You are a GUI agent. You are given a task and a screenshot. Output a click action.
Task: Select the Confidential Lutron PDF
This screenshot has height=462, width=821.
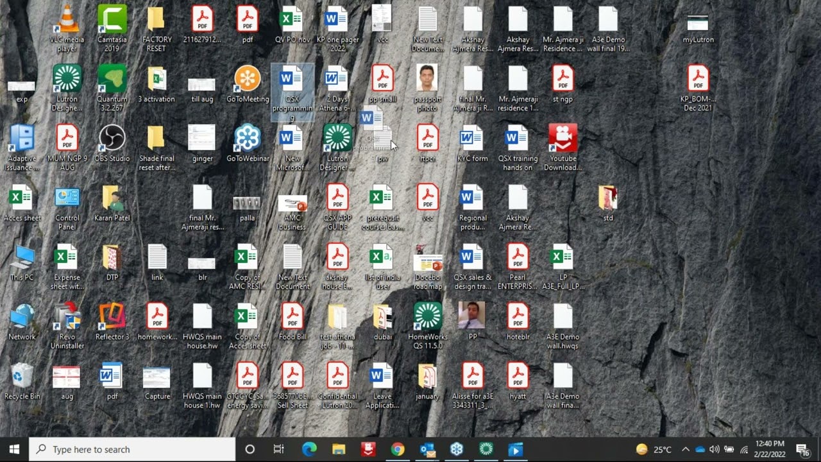[337, 385]
